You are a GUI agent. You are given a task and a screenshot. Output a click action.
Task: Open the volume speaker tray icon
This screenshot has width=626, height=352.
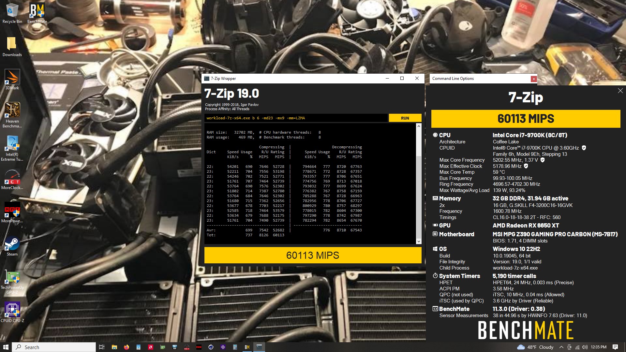click(585, 347)
